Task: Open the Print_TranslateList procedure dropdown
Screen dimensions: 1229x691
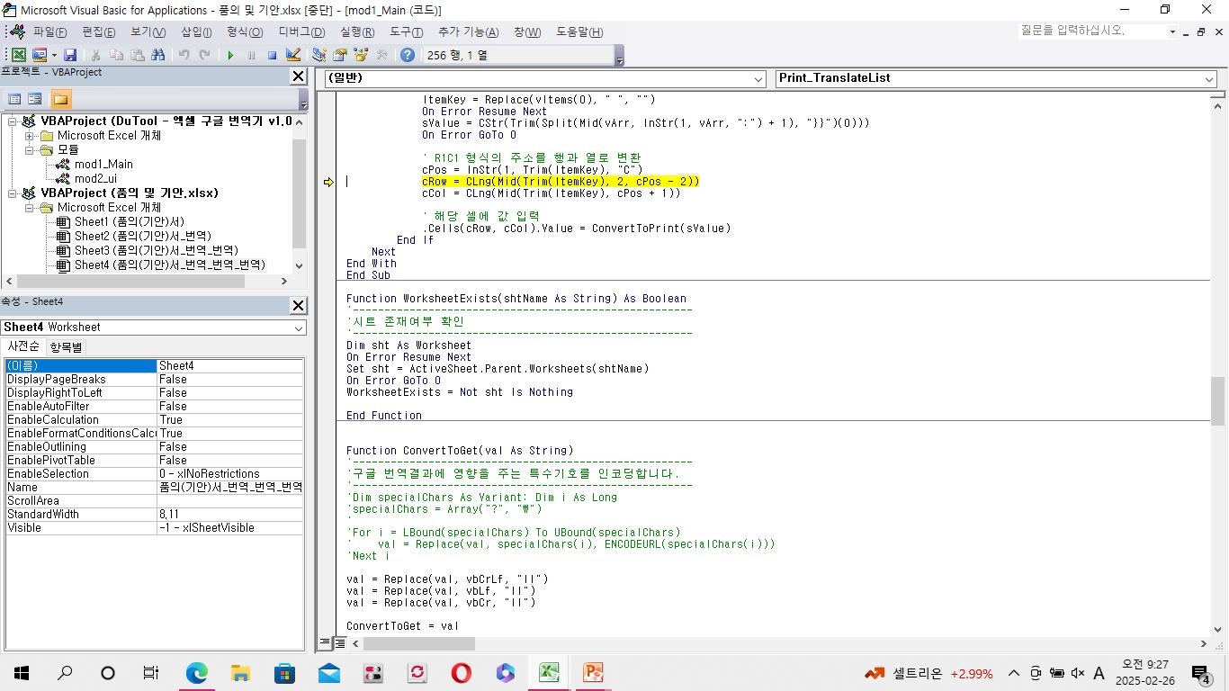Action: point(1209,79)
